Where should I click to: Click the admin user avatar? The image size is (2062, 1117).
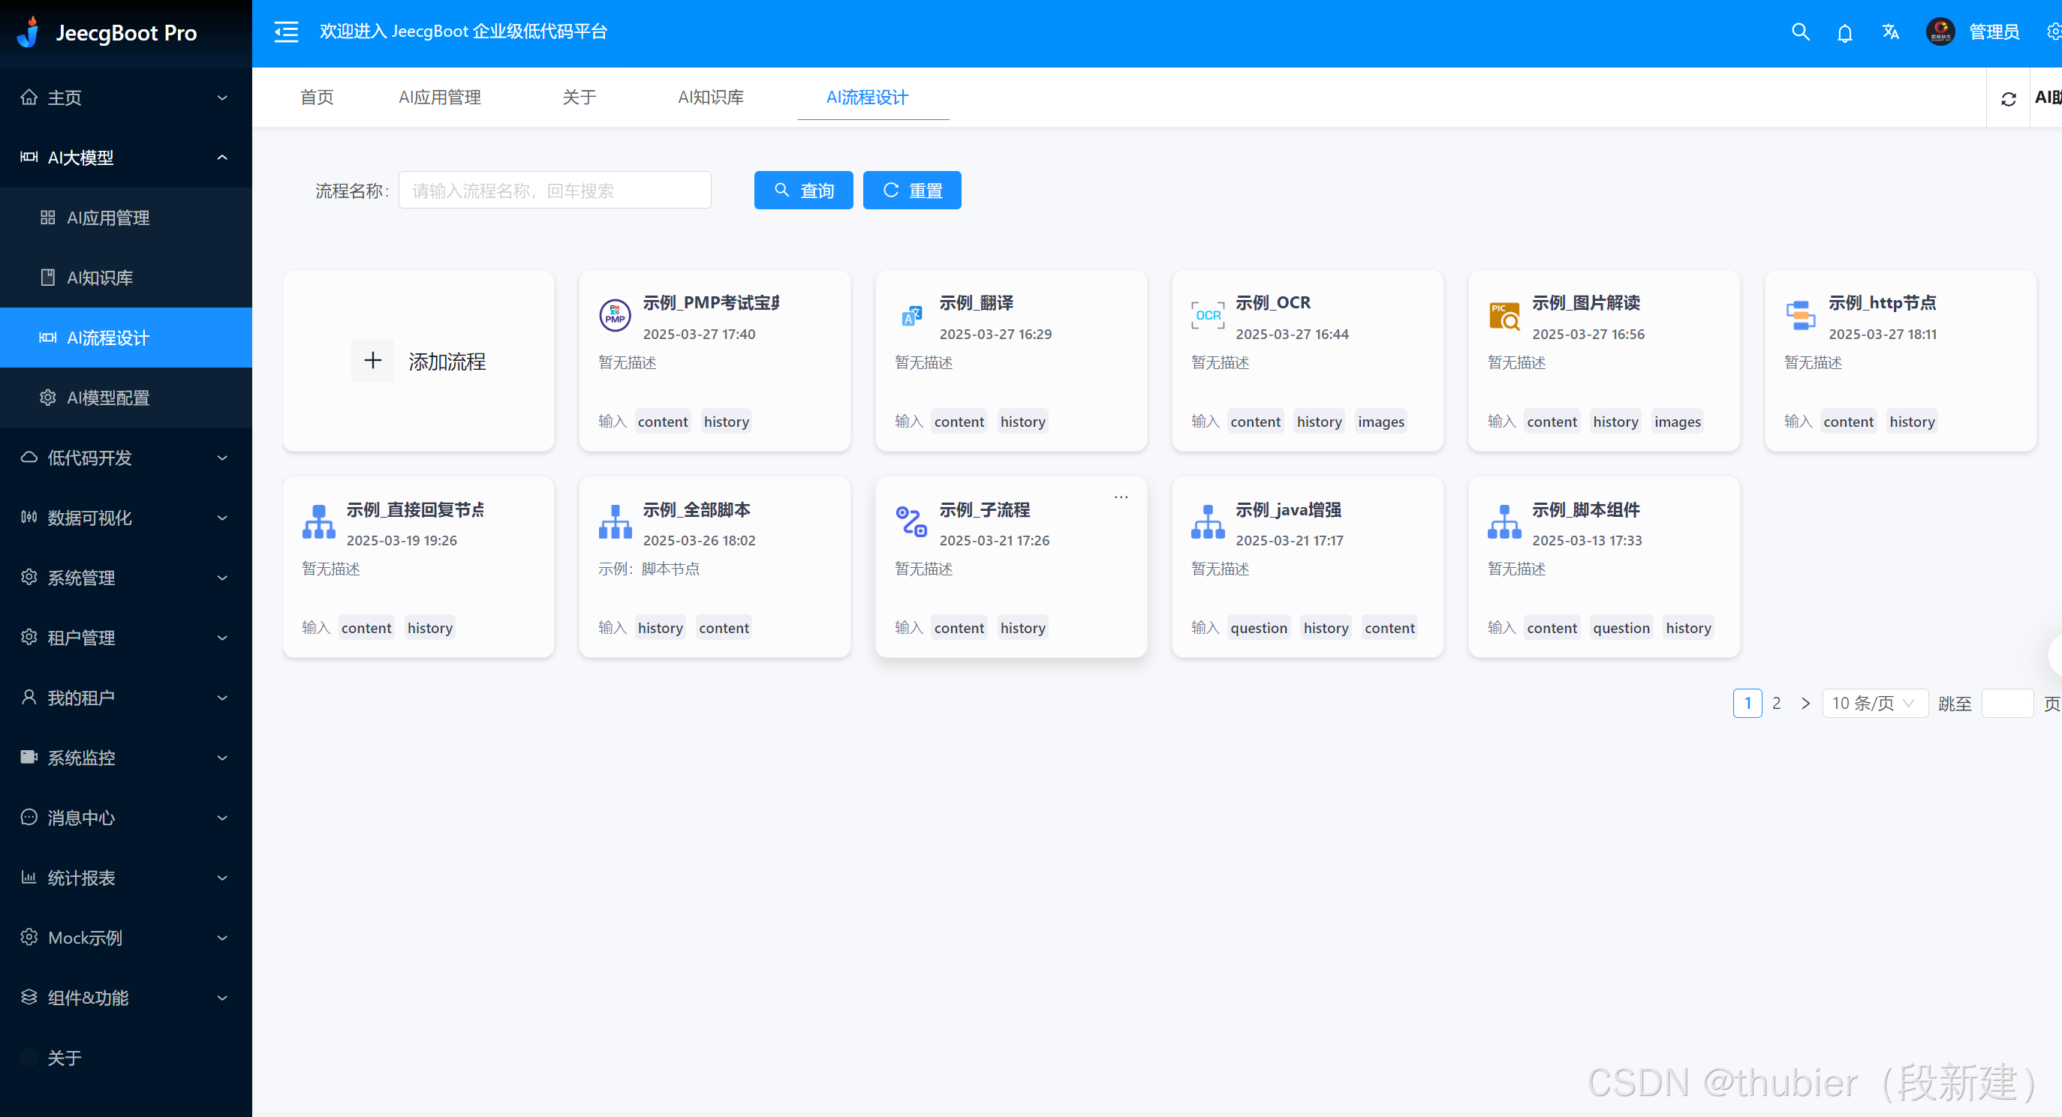1940,32
